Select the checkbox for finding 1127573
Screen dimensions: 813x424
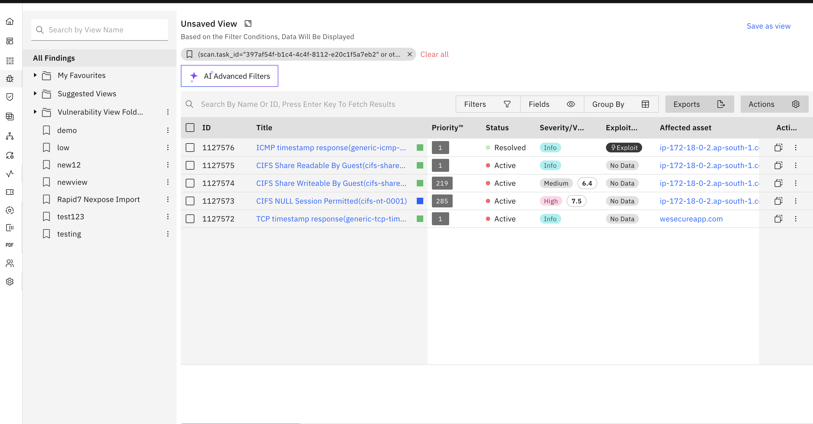[190, 201]
